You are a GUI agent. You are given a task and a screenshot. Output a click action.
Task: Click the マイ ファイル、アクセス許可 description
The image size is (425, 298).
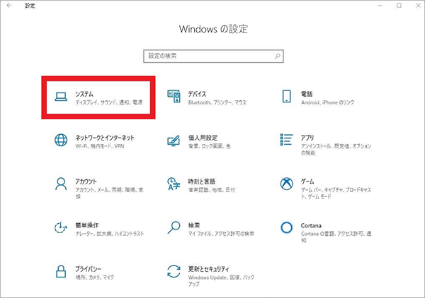(x=221, y=234)
